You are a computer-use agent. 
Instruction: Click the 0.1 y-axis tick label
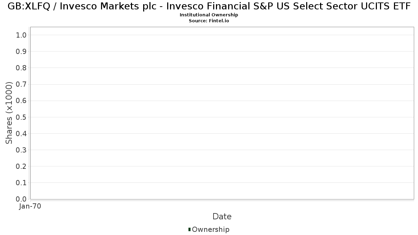pos(21,183)
